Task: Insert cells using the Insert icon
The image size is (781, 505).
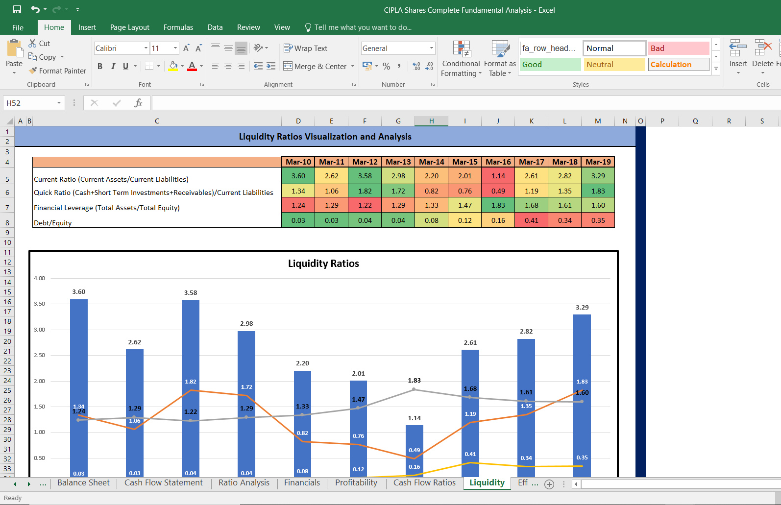Action: coord(738,48)
